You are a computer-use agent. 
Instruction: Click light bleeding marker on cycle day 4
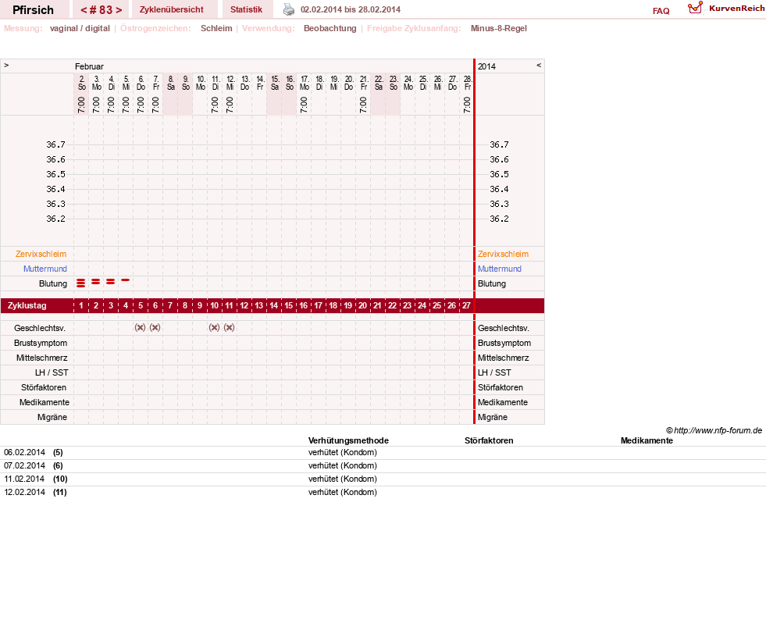(126, 280)
